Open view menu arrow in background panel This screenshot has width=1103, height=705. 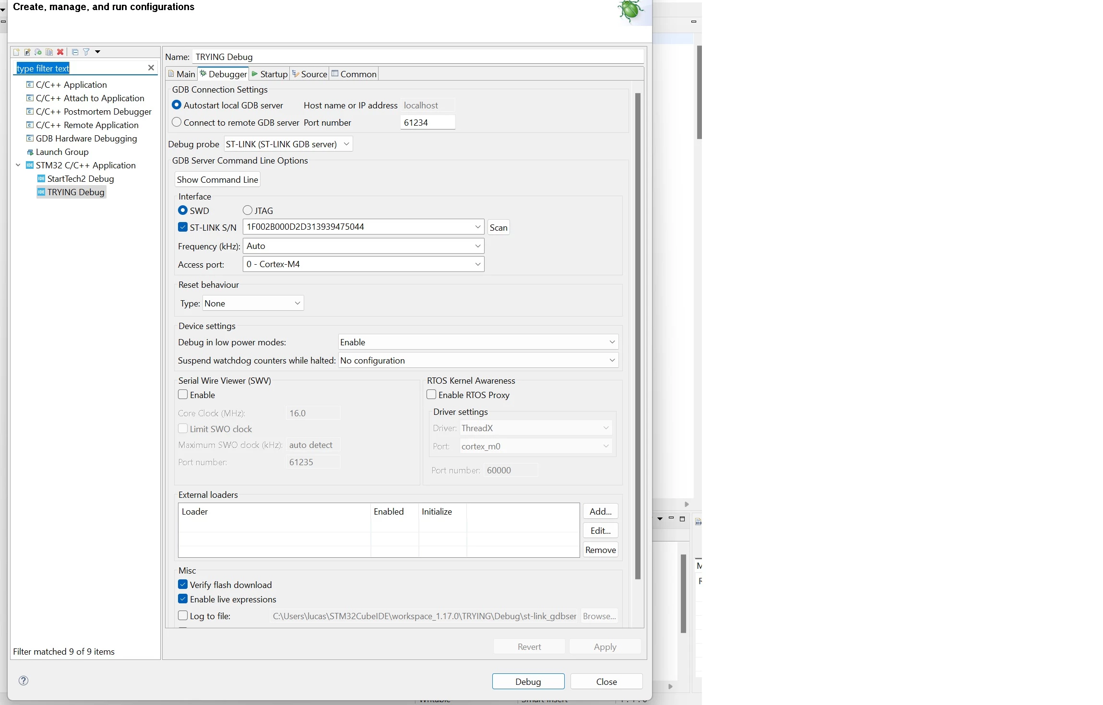660,519
